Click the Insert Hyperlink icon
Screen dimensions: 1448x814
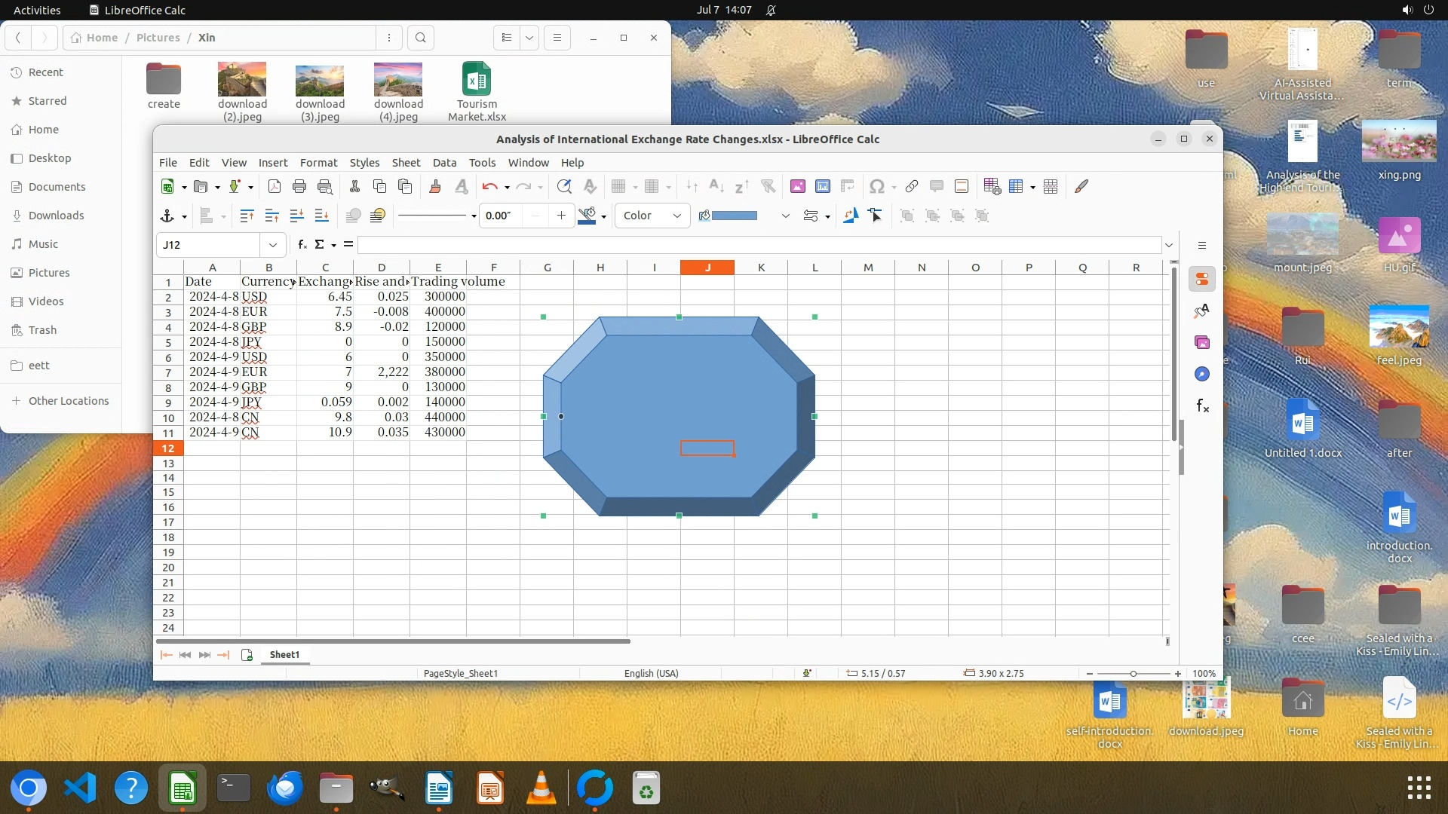pos(912,186)
